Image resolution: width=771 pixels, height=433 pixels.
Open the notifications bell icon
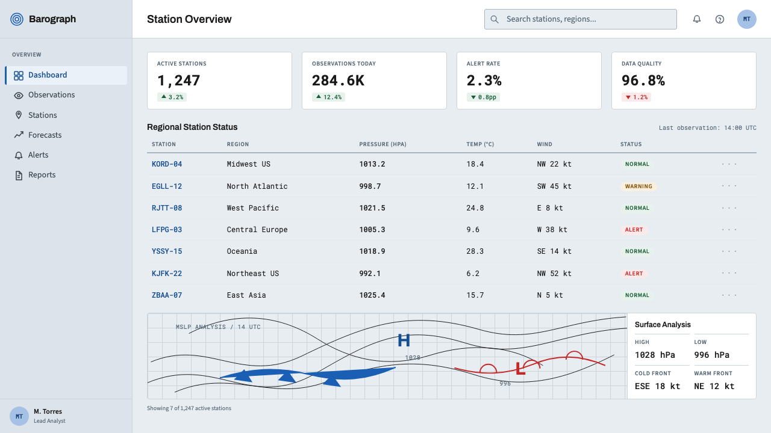697,19
